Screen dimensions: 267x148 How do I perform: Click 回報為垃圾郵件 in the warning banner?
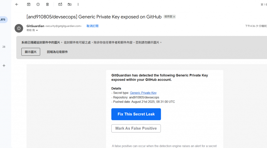(57, 52)
